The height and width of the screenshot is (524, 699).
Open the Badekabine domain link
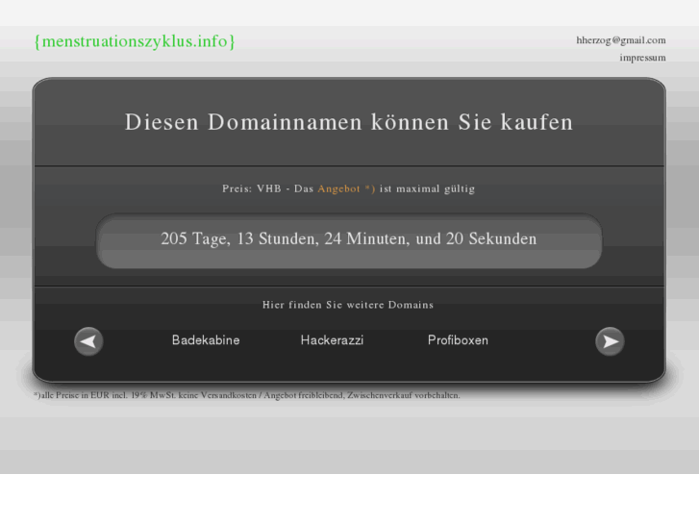(x=206, y=340)
